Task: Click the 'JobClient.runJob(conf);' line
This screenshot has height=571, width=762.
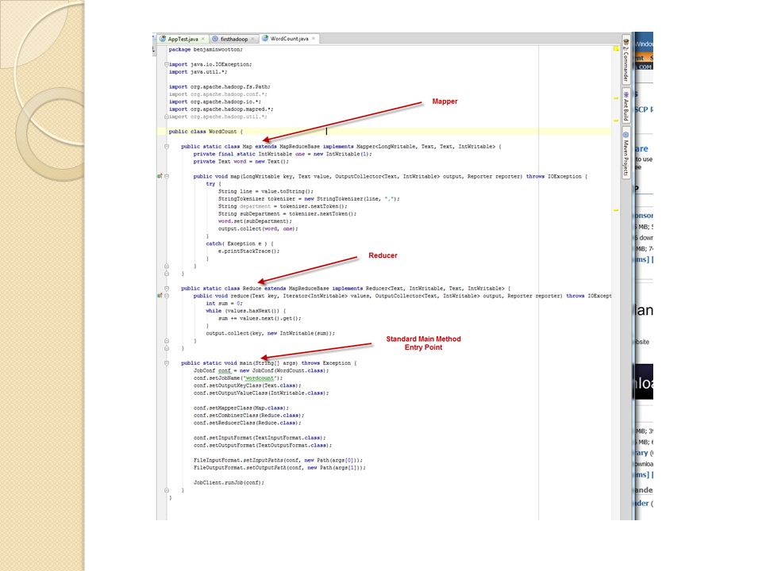Action: point(229,483)
